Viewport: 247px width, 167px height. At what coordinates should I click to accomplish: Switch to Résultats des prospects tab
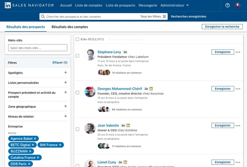point(25,27)
